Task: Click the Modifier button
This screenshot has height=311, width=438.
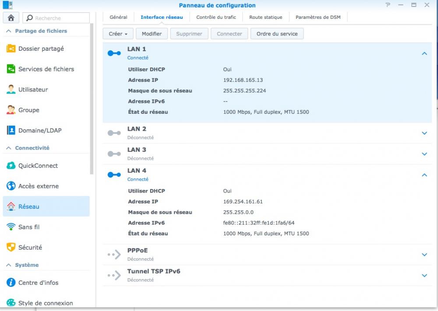Action: point(152,34)
